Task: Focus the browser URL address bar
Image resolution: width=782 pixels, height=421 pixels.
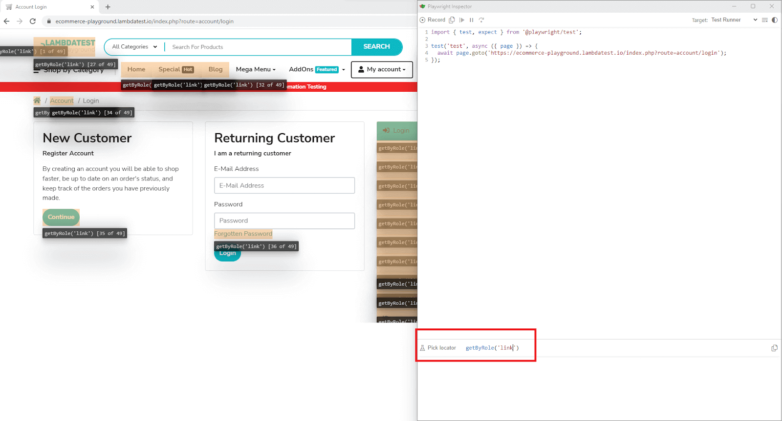Action: (145, 21)
